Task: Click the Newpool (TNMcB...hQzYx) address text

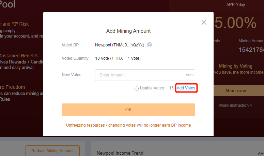Action: pos(120,45)
